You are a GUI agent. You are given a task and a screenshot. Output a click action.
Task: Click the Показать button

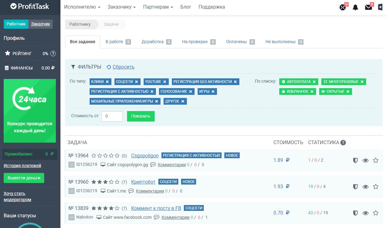141,116
